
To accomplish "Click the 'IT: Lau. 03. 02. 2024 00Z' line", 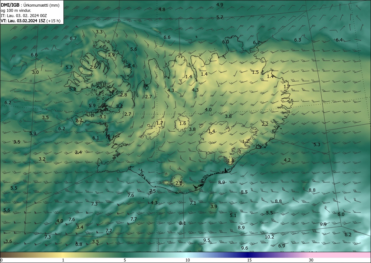I will click(x=24, y=16).
